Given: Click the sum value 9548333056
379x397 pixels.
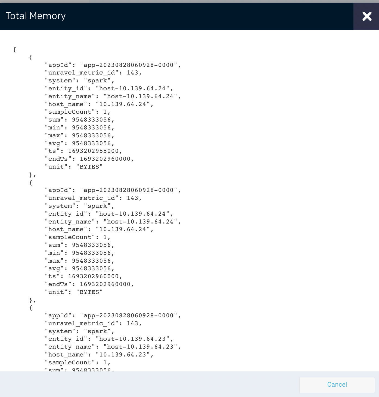Looking at the screenshot, I should point(92,119).
